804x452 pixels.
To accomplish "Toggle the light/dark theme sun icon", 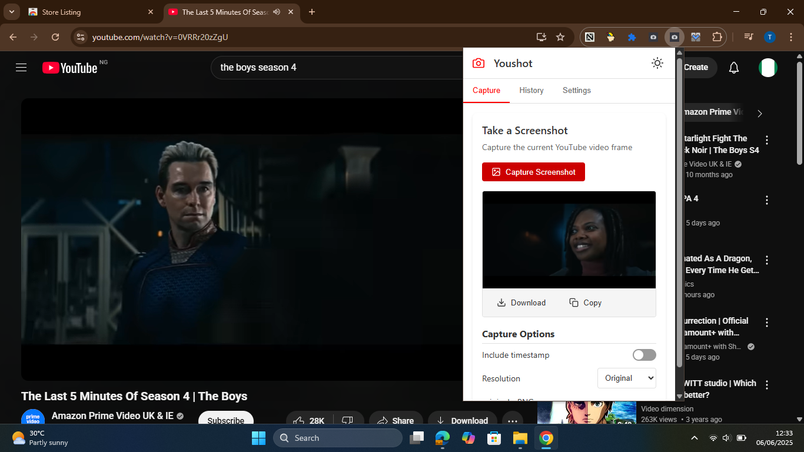I will (657, 63).
